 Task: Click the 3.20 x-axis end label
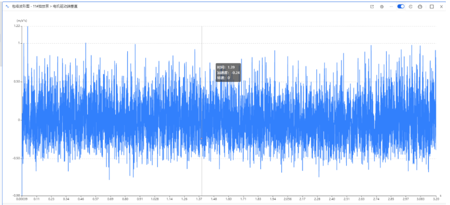(x=436, y=199)
